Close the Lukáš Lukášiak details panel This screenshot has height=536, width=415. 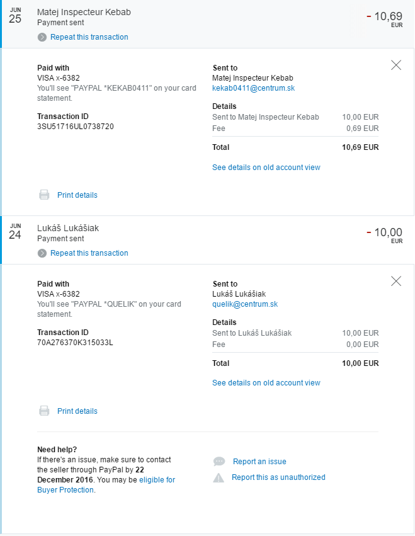click(396, 281)
